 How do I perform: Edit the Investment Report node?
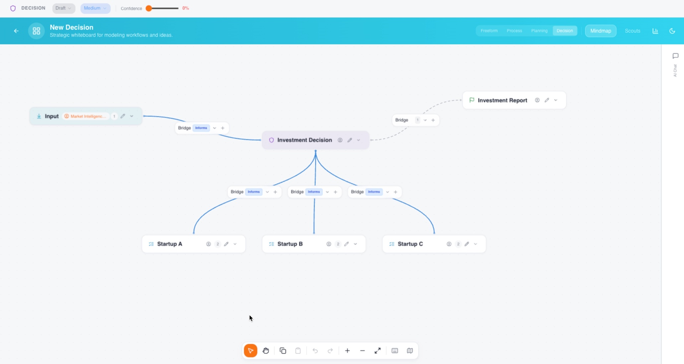point(547,100)
